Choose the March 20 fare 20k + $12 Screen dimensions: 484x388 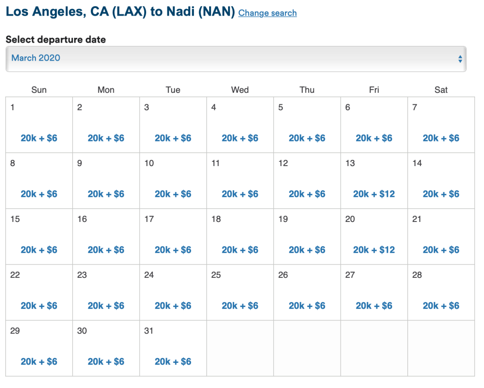click(374, 250)
